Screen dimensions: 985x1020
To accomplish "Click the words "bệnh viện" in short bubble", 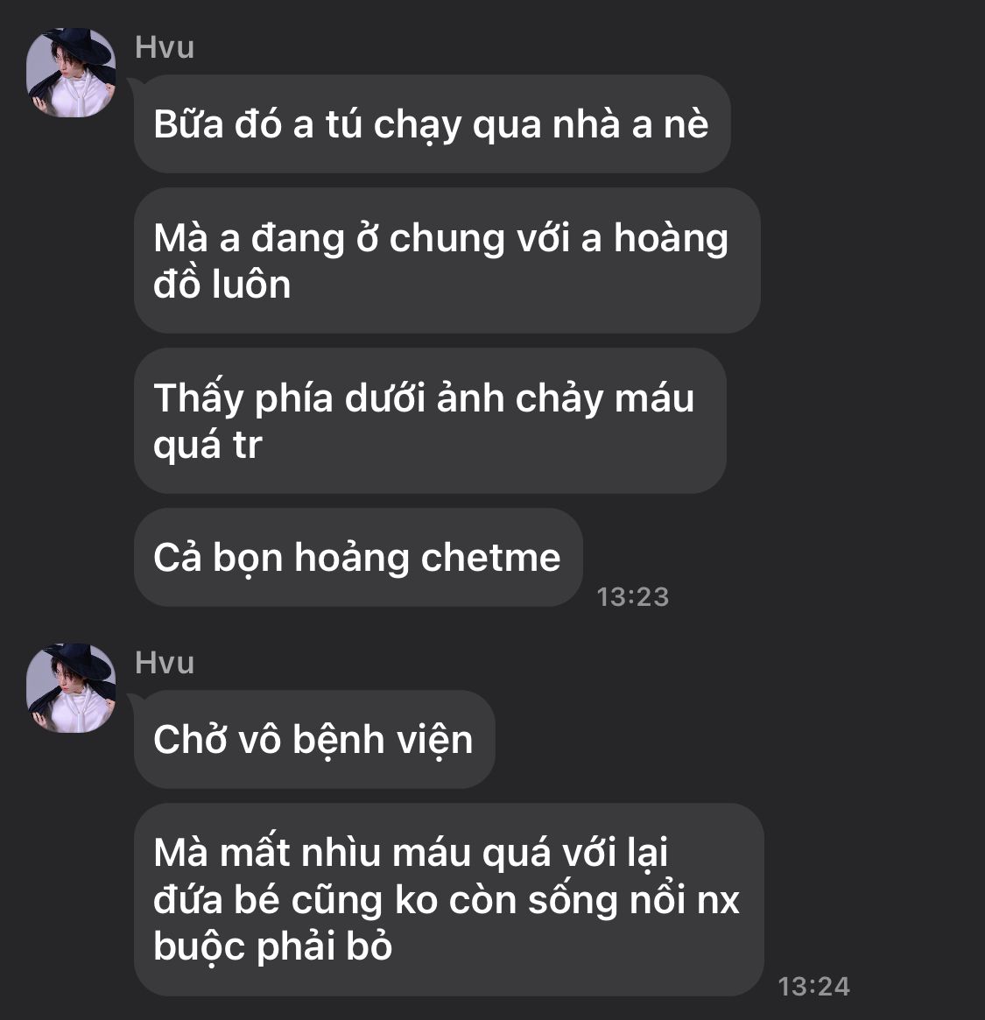I will point(383,741).
